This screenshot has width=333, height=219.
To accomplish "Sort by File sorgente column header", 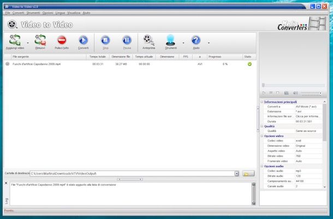I will (x=49, y=57).
